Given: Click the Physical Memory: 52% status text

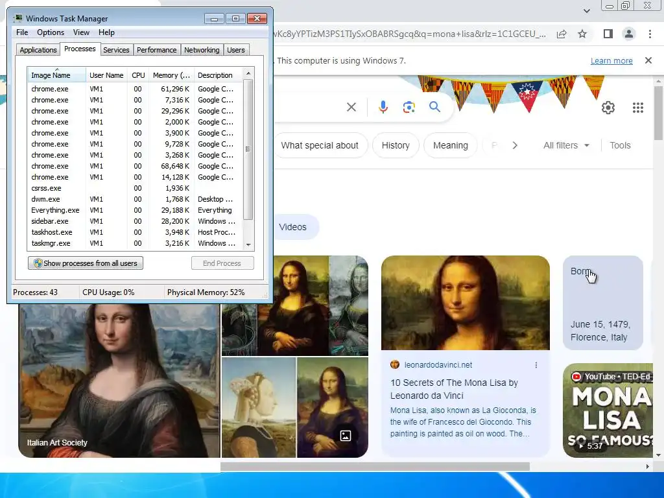Looking at the screenshot, I should tap(206, 292).
